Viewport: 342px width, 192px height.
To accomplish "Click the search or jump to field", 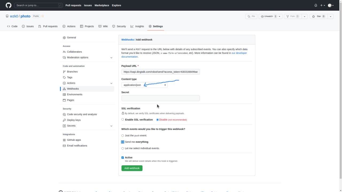I will point(38,5).
